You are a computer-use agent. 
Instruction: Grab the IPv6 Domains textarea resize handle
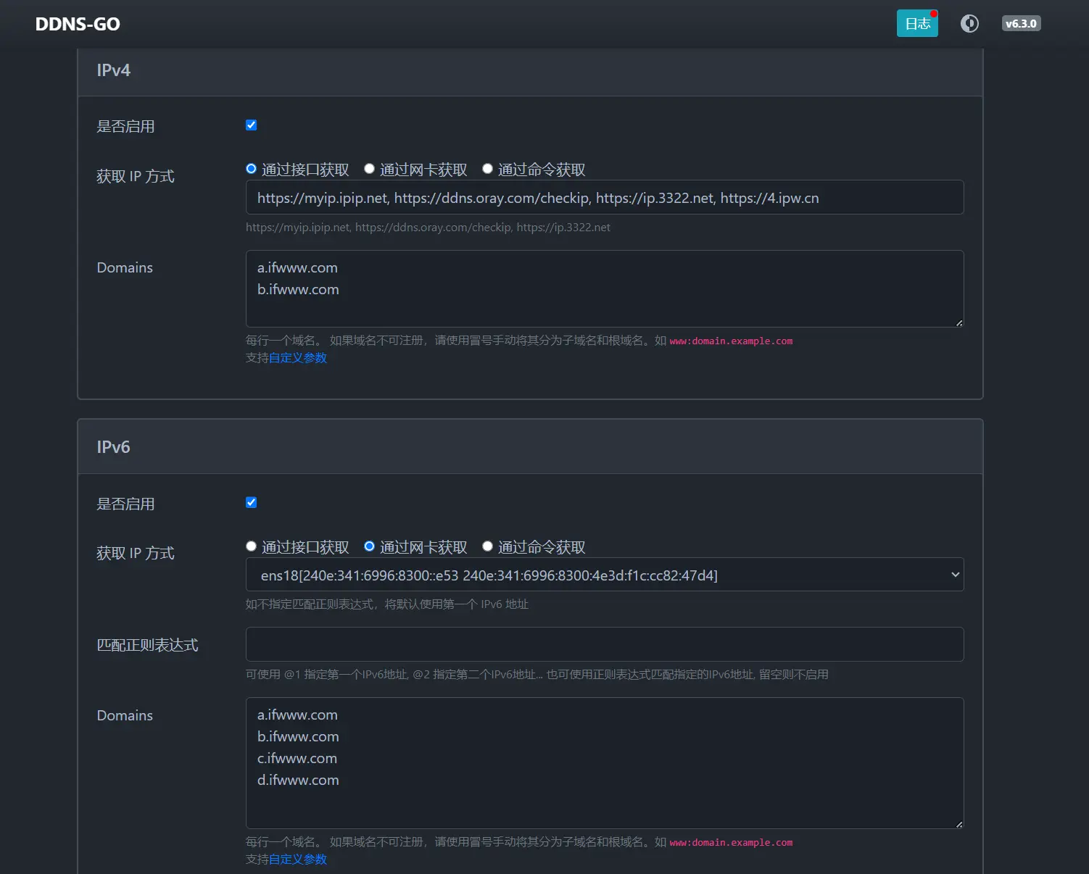(x=958, y=824)
